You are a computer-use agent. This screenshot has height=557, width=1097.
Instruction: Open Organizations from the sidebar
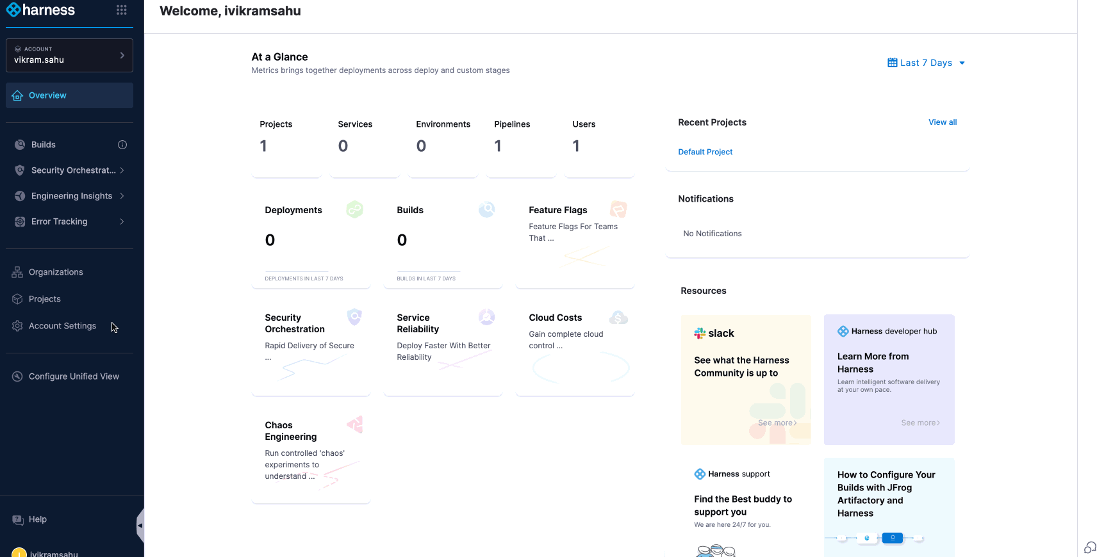click(x=56, y=272)
